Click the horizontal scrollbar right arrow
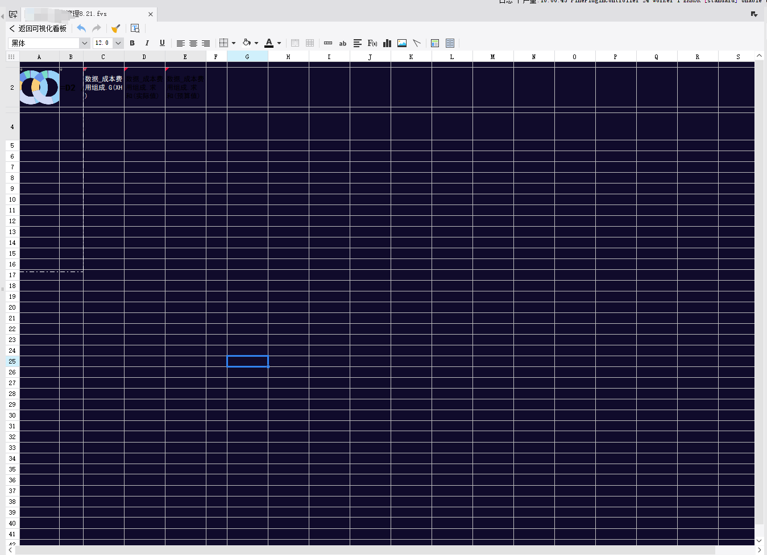 [x=759, y=550]
